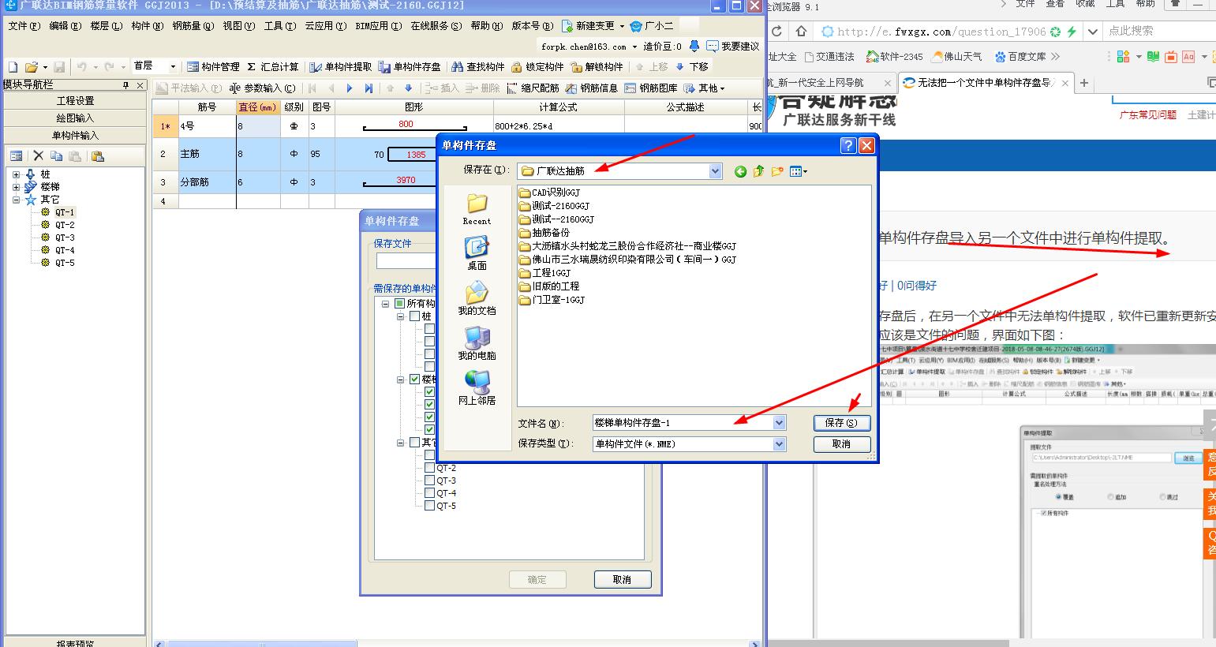The height and width of the screenshot is (647, 1216).
Task: Open 在线服务(S) menu
Action: [x=436, y=26]
